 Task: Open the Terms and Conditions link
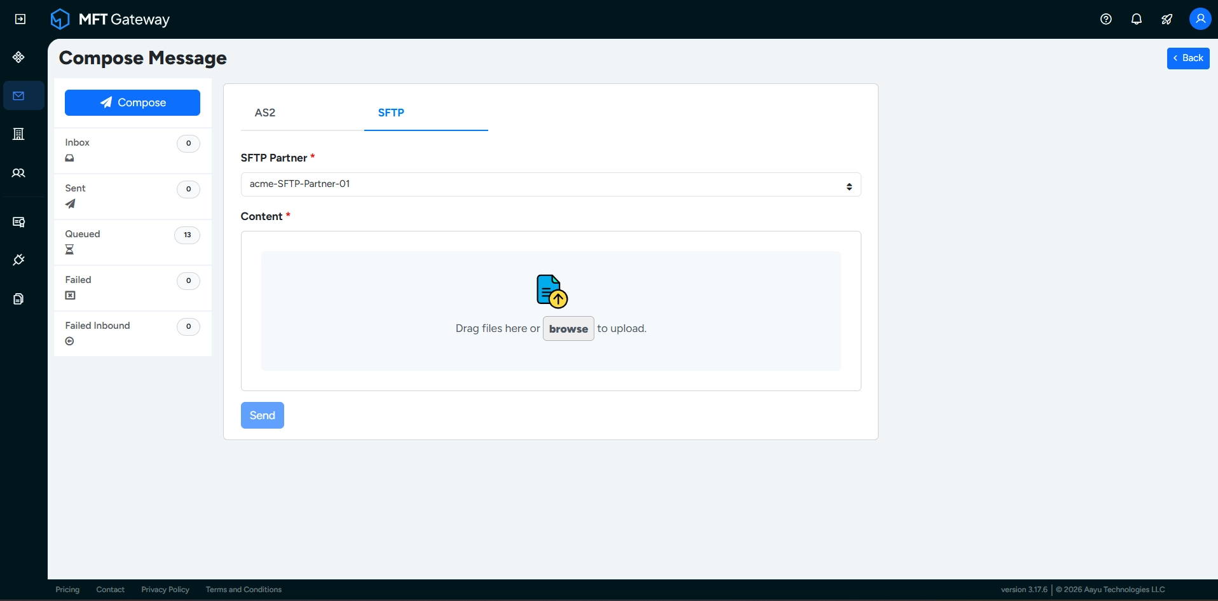(243, 590)
